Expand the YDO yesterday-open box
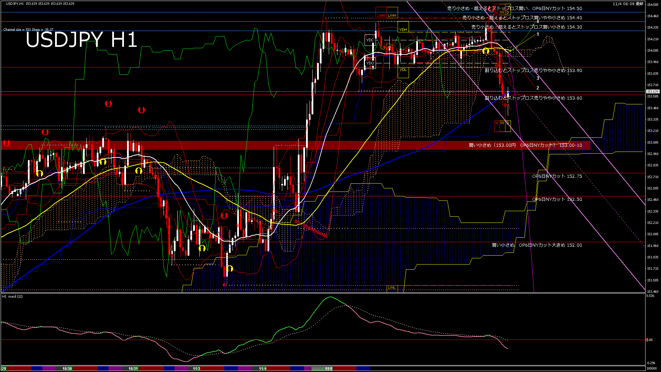The width and height of the screenshot is (661, 372). [x=371, y=64]
